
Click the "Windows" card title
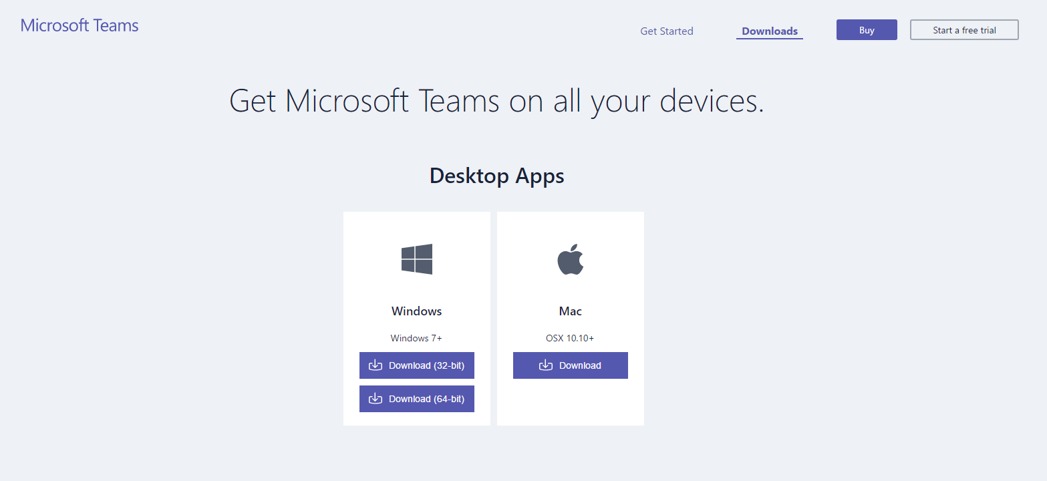point(417,311)
